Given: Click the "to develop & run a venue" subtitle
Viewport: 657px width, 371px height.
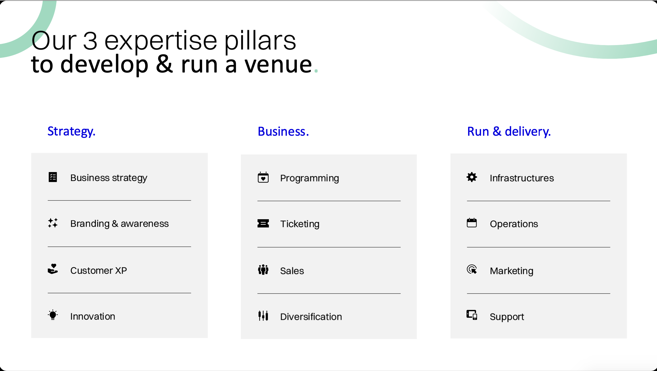Looking at the screenshot, I should (x=172, y=65).
